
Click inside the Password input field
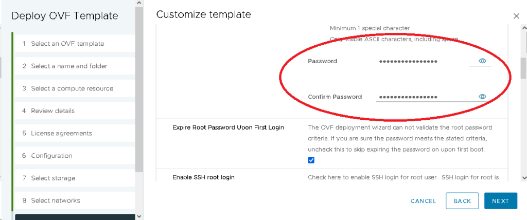[419, 61]
